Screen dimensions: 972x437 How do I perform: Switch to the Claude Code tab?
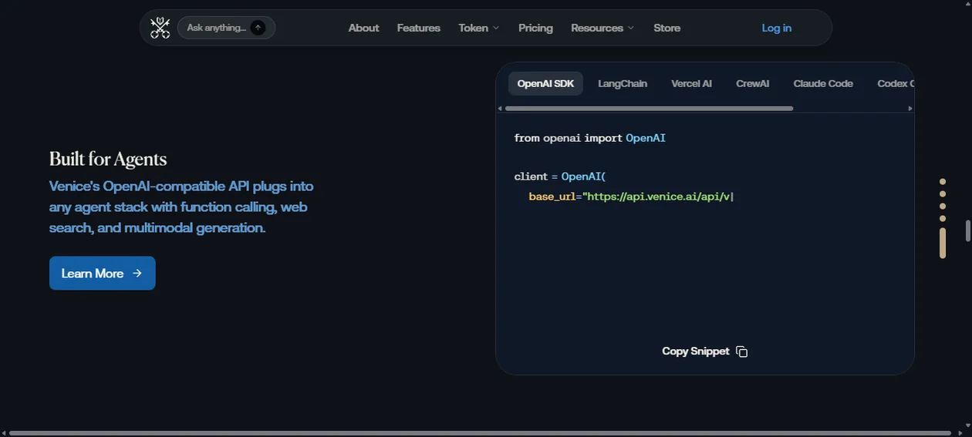(x=823, y=83)
